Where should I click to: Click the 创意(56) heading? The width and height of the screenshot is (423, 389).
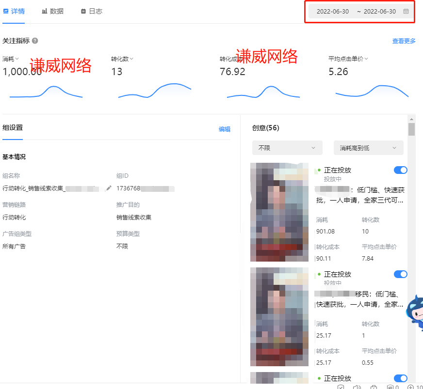265,128
